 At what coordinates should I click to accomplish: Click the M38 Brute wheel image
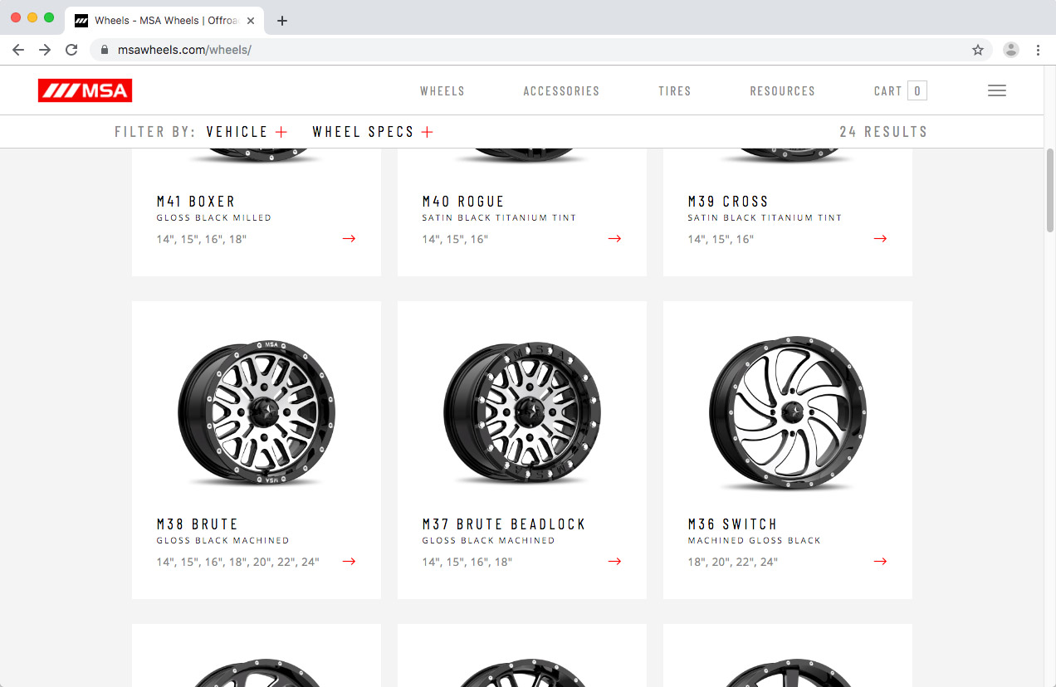257,412
